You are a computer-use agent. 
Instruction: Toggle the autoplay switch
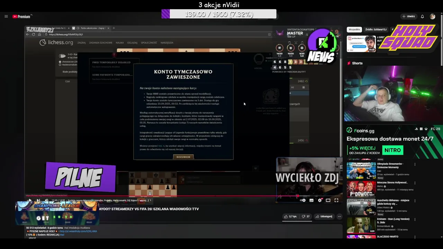(x=302, y=200)
